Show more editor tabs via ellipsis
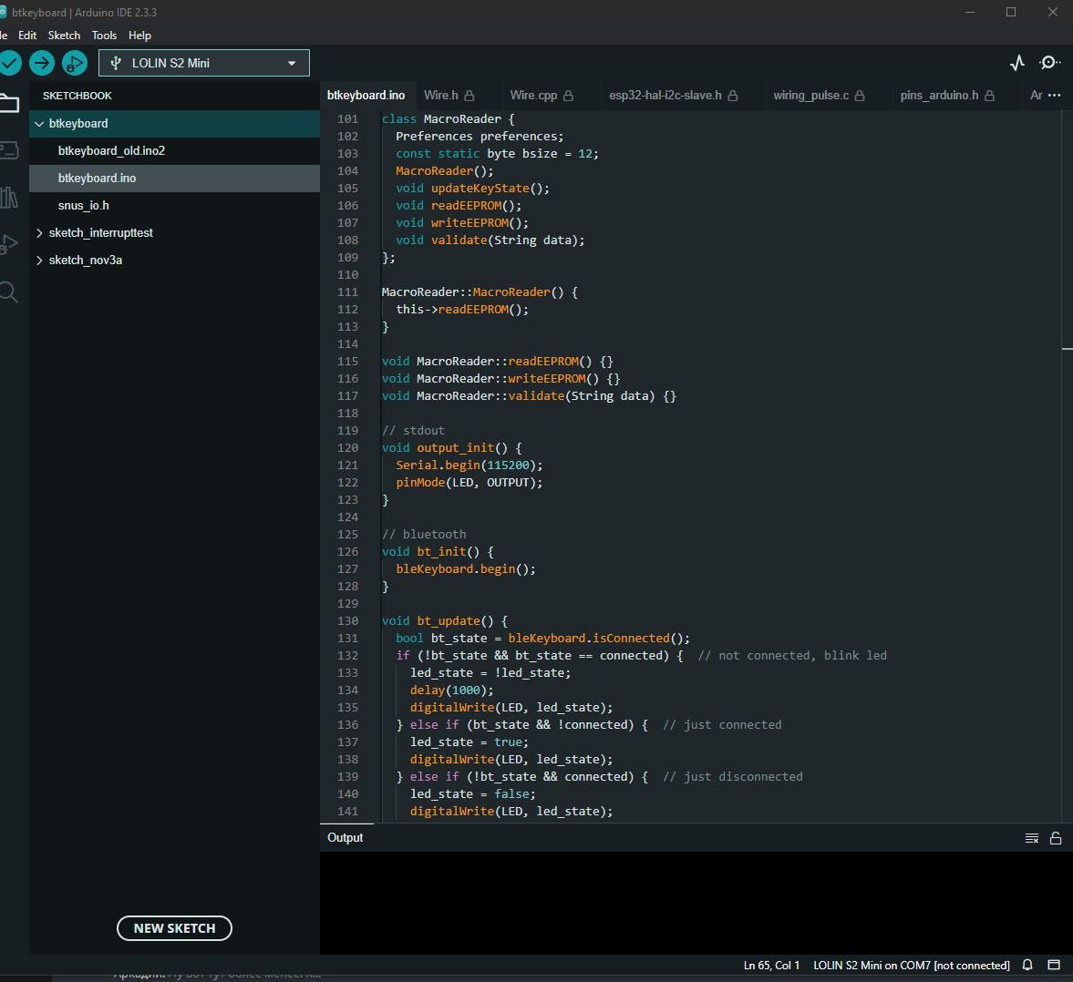Screen dimensions: 1073x982 (1055, 95)
